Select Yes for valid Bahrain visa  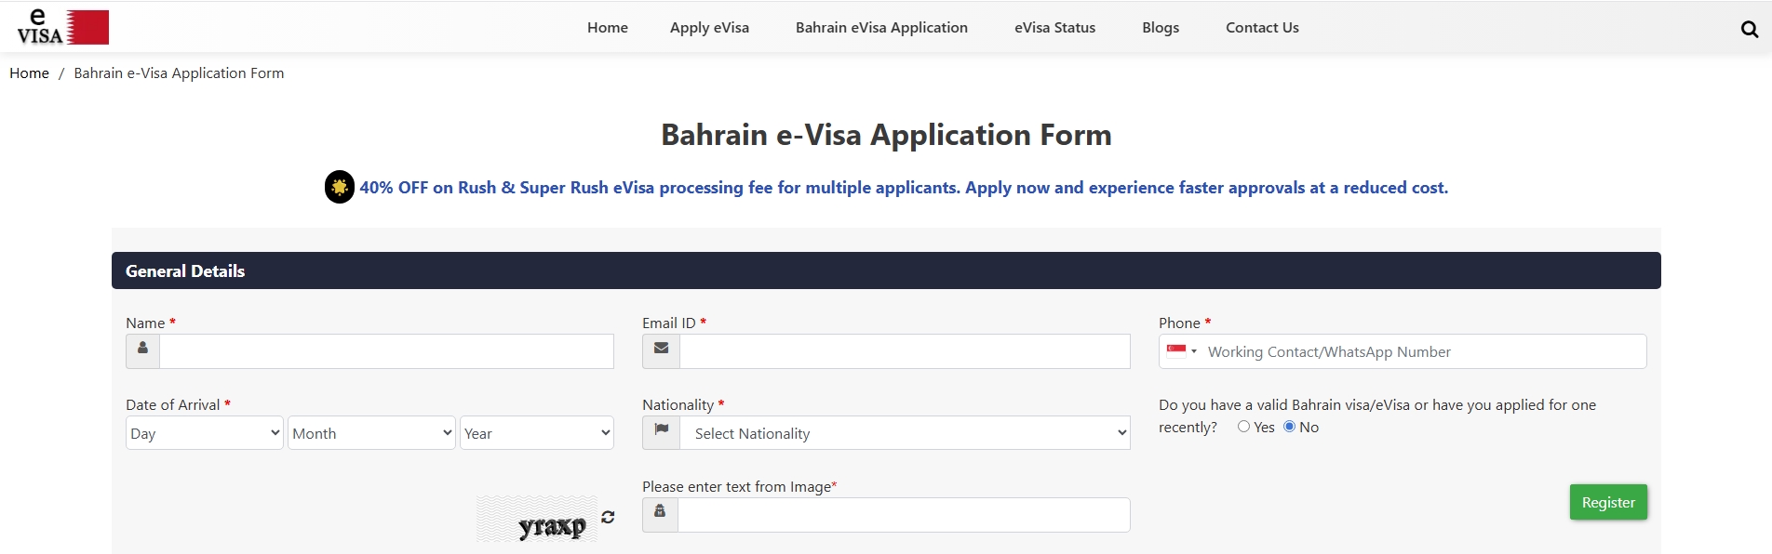[1243, 427]
